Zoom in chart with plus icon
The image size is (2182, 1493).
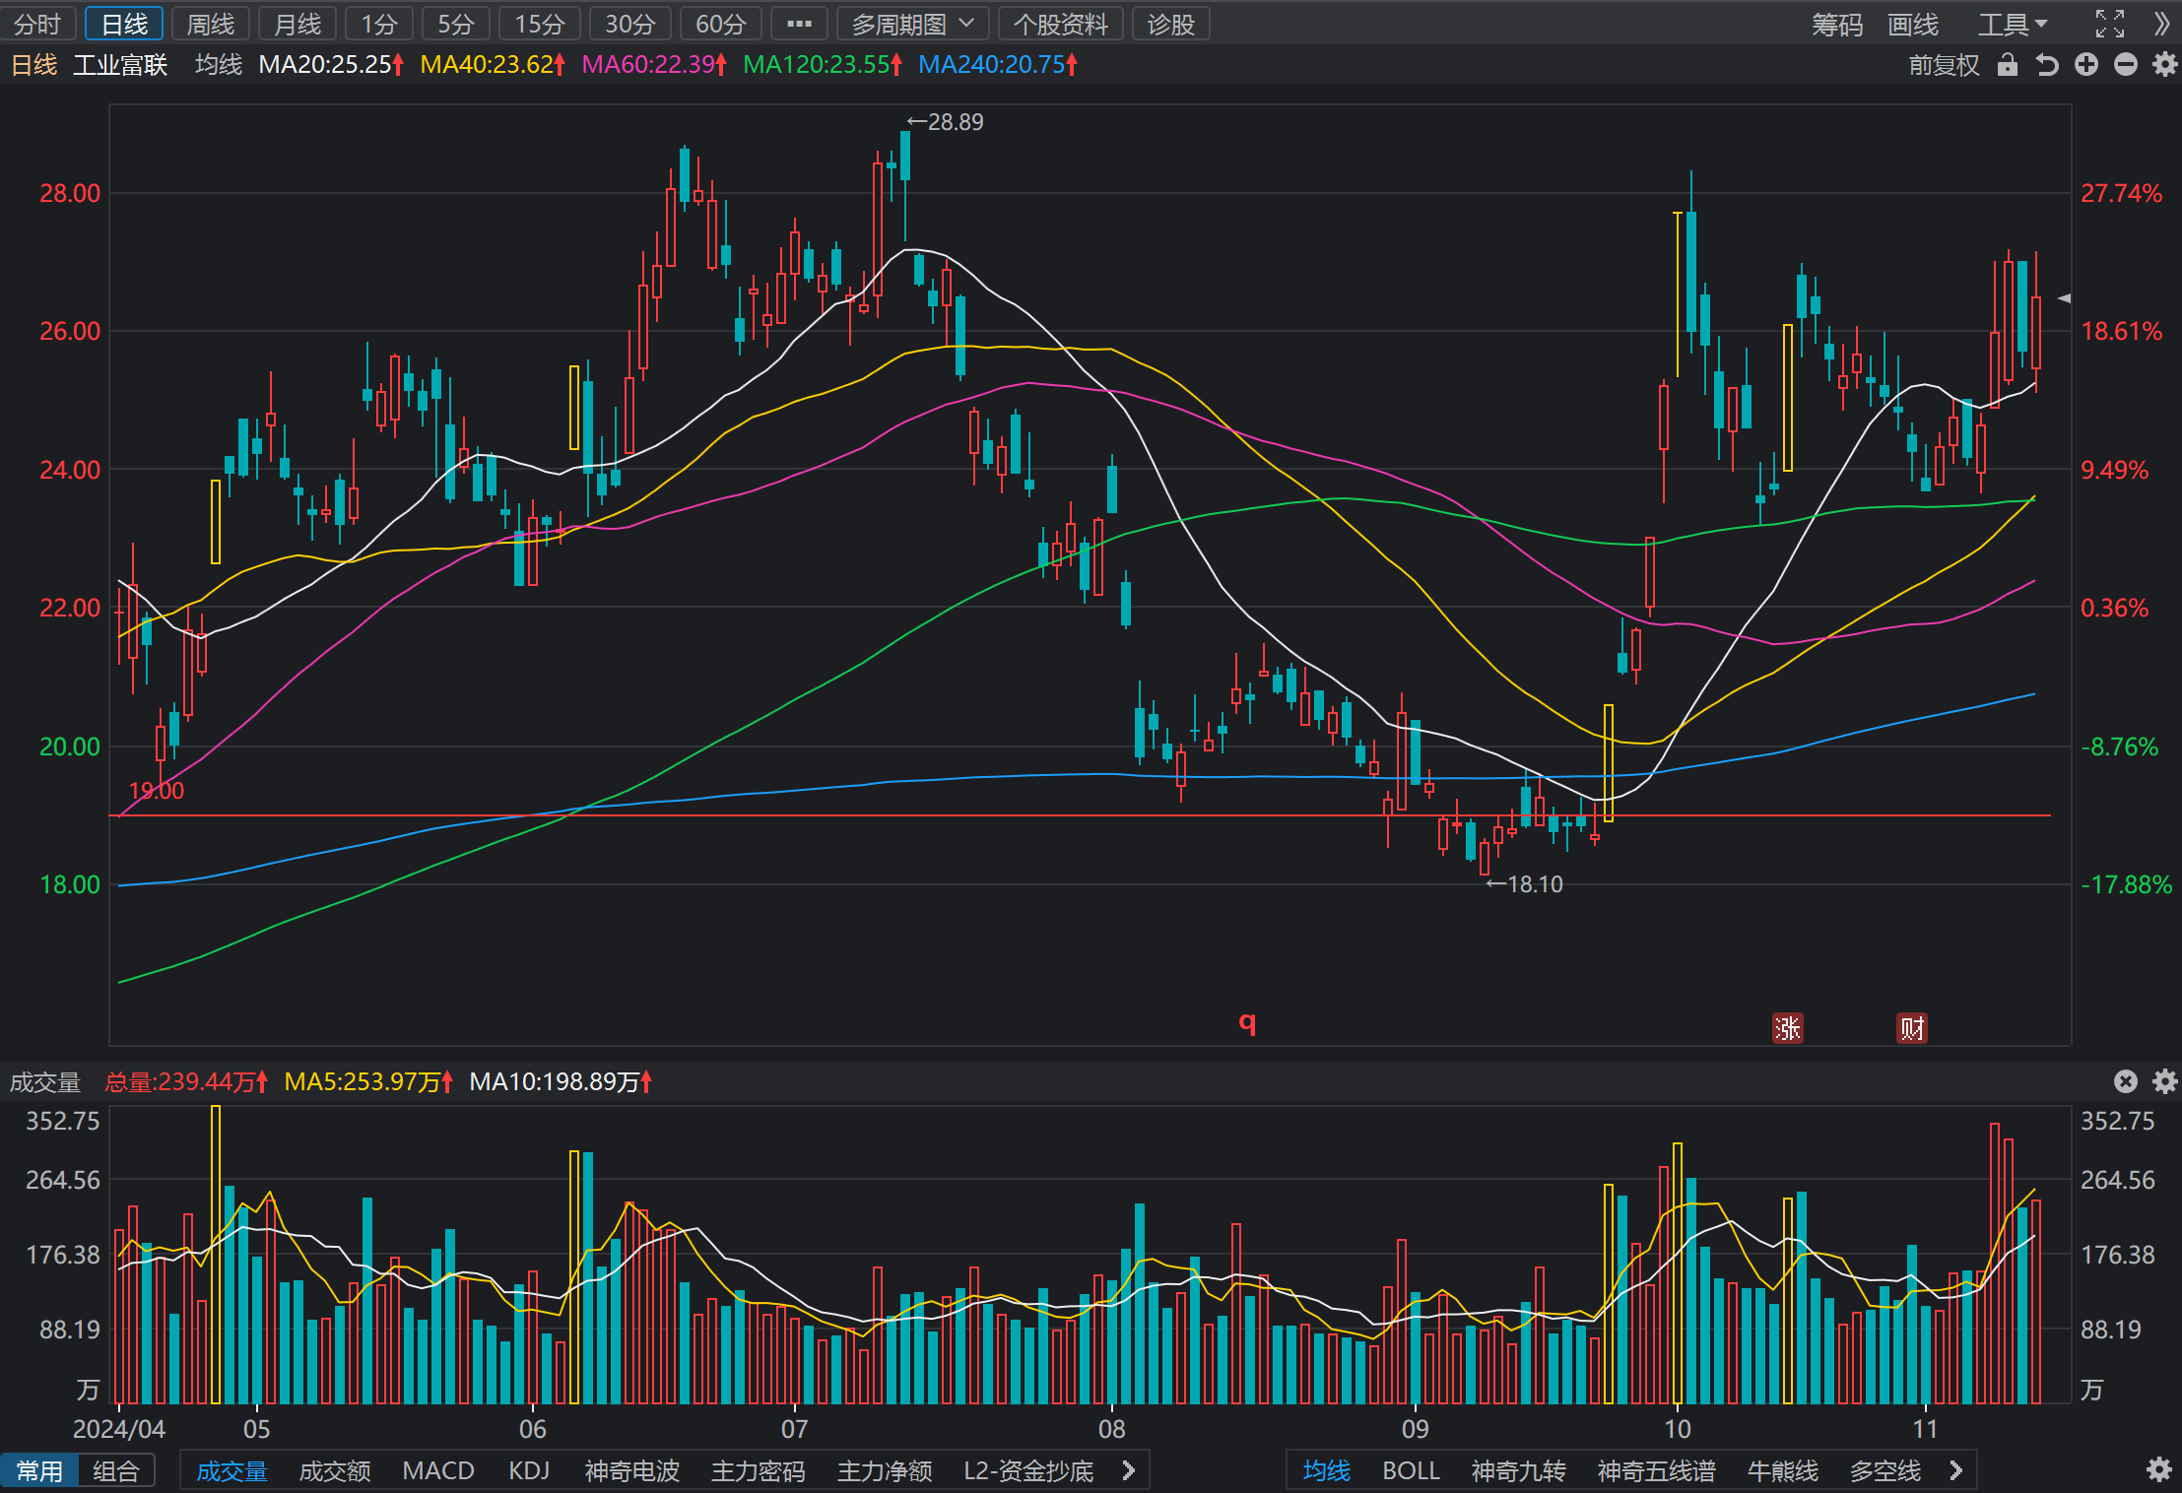tap(2086, 65)
